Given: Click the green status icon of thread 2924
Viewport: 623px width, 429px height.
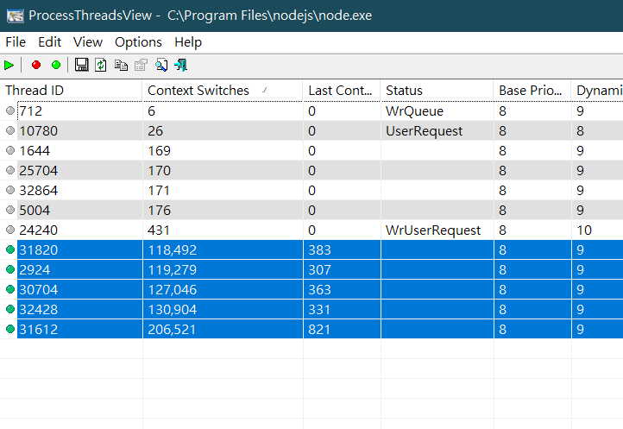Looking at the screenshot, I should [x=10, y=269].
